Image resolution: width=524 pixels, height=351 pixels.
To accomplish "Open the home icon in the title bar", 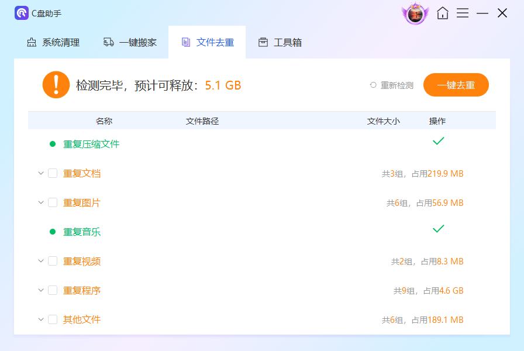I will pos(443,13).
